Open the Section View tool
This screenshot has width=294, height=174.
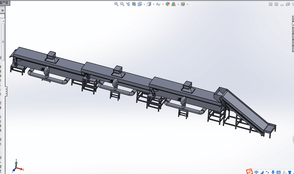pyautogui.click(x=134, y=4)
